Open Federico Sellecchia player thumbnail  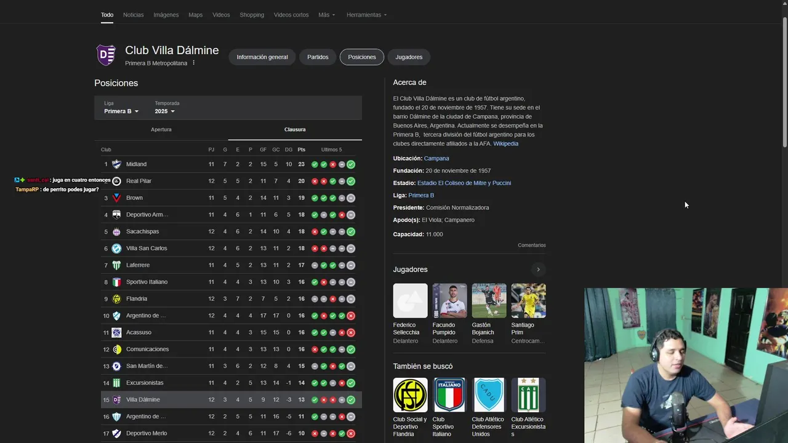tap(411, 300)
